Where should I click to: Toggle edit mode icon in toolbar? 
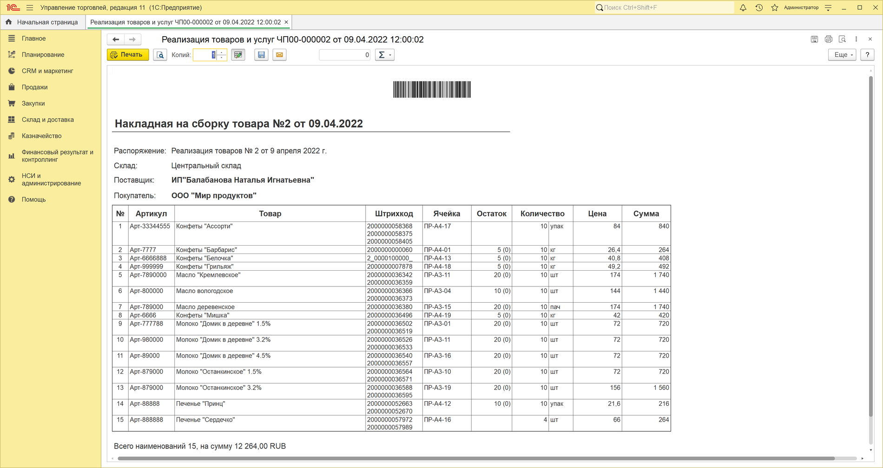tap(238, 55)
